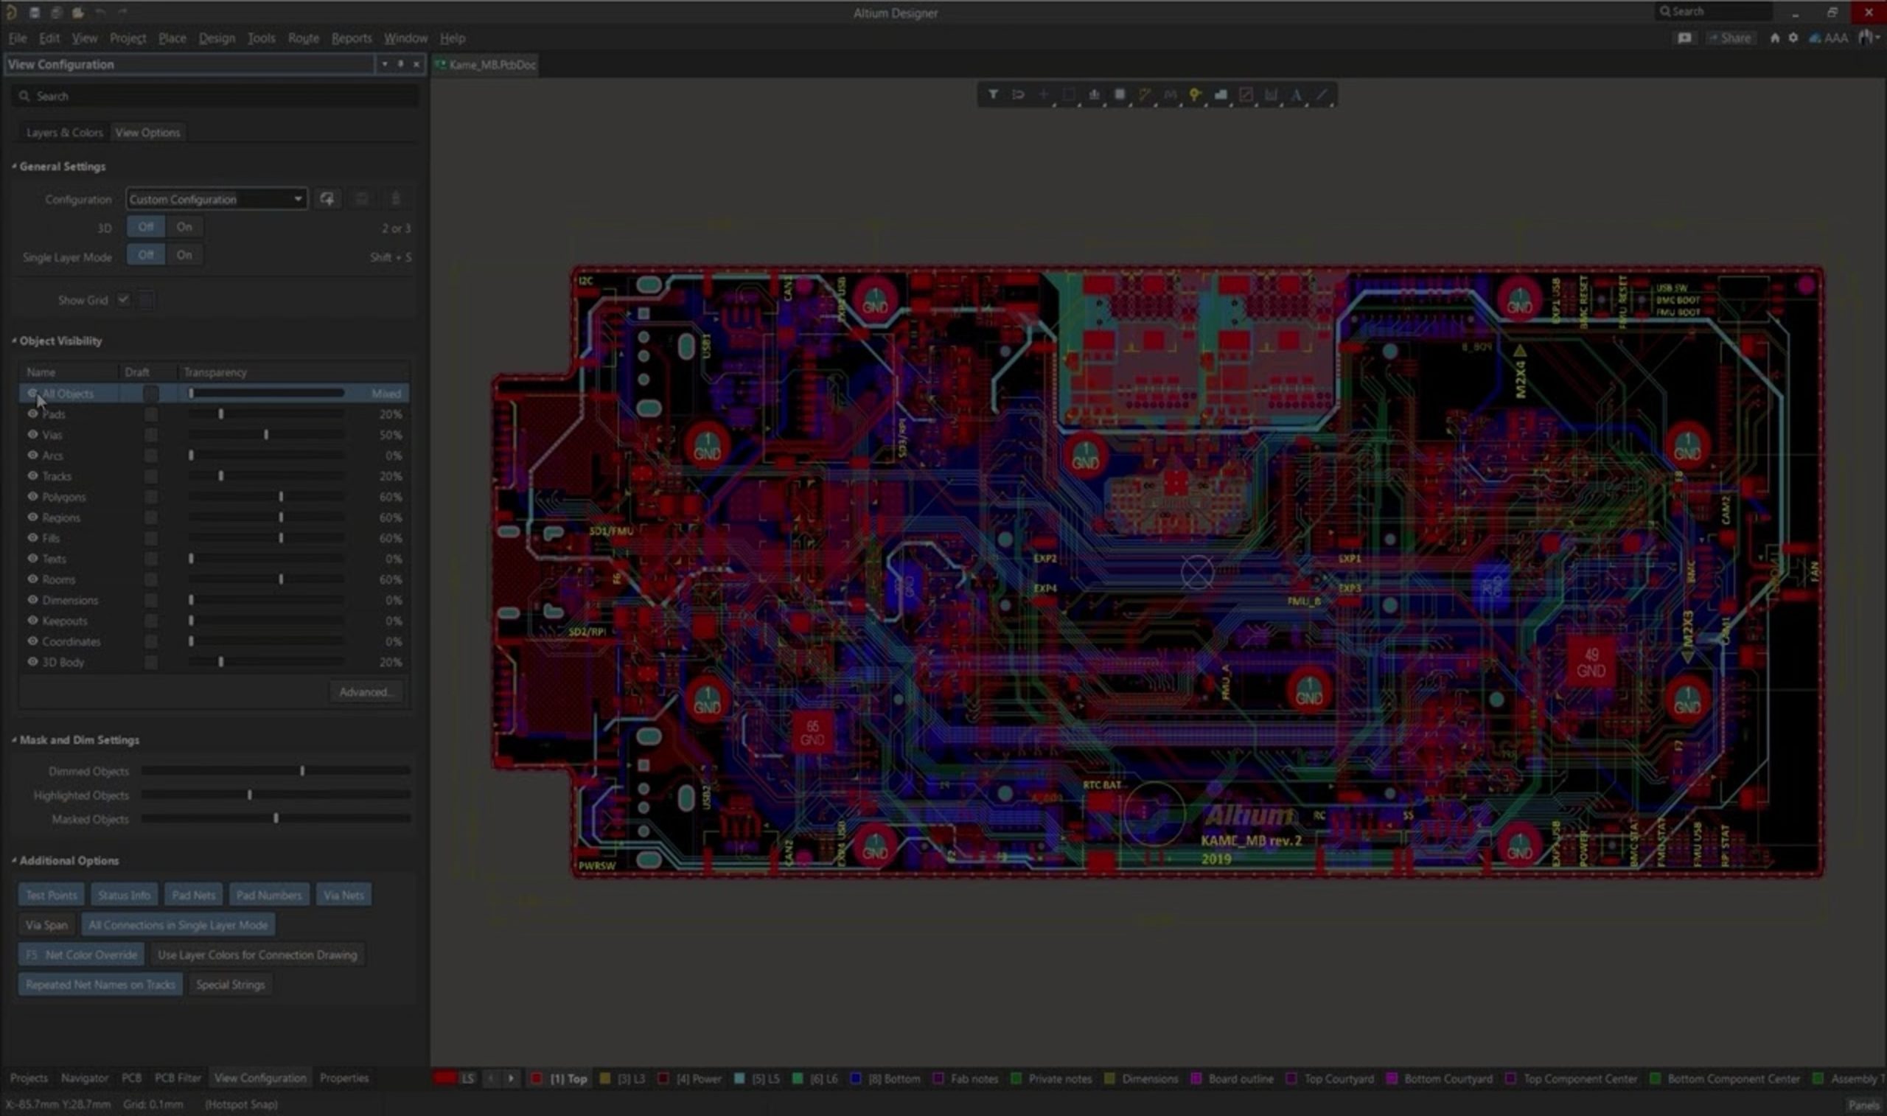
Task: Enable the Show Grid checkbox
Action: 123,300
